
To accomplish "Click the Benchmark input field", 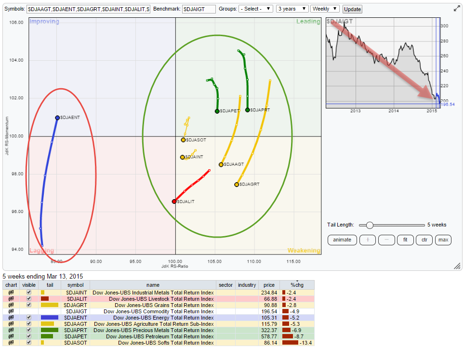I will 199,9.
